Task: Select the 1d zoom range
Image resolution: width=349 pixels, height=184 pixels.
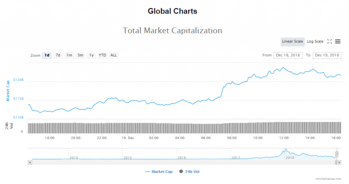Action: (47, 55)
